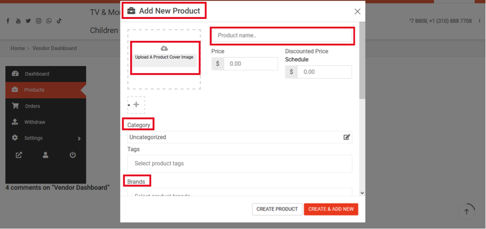486x229 pixels.
Task: Click the CREATE & ADD NEW button
Action: point(331,209)
